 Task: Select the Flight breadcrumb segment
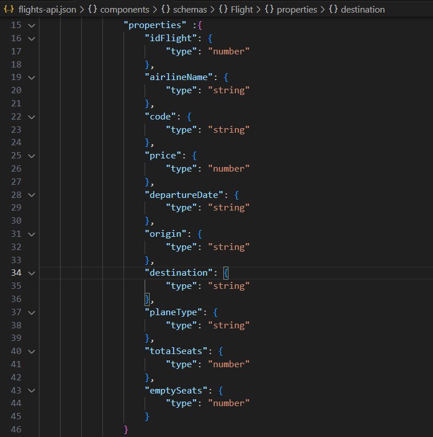[242, 10]
